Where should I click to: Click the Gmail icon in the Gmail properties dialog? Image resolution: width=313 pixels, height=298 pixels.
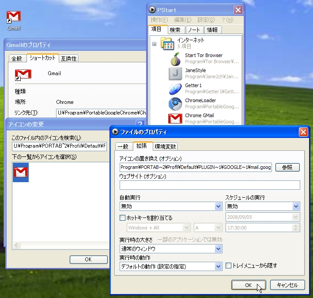23,75
